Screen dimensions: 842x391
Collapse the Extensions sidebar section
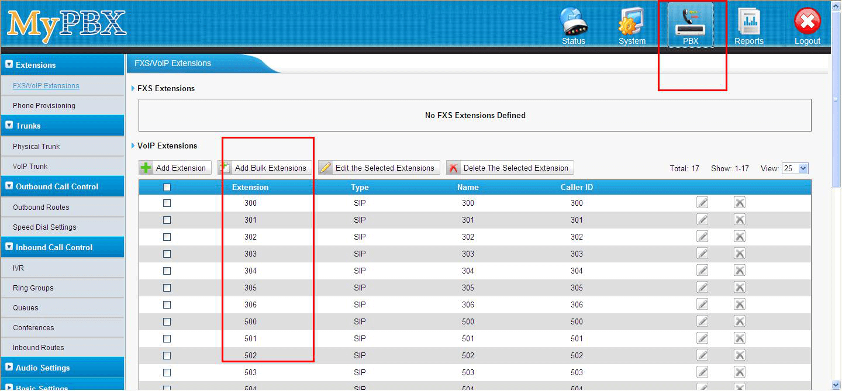point(62,65)
